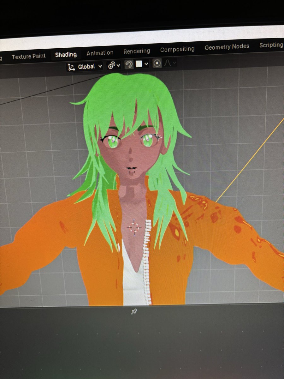The image size is (284, 379).
Task: Open the transform pivot point dropdown
Action: pos(114,65)
